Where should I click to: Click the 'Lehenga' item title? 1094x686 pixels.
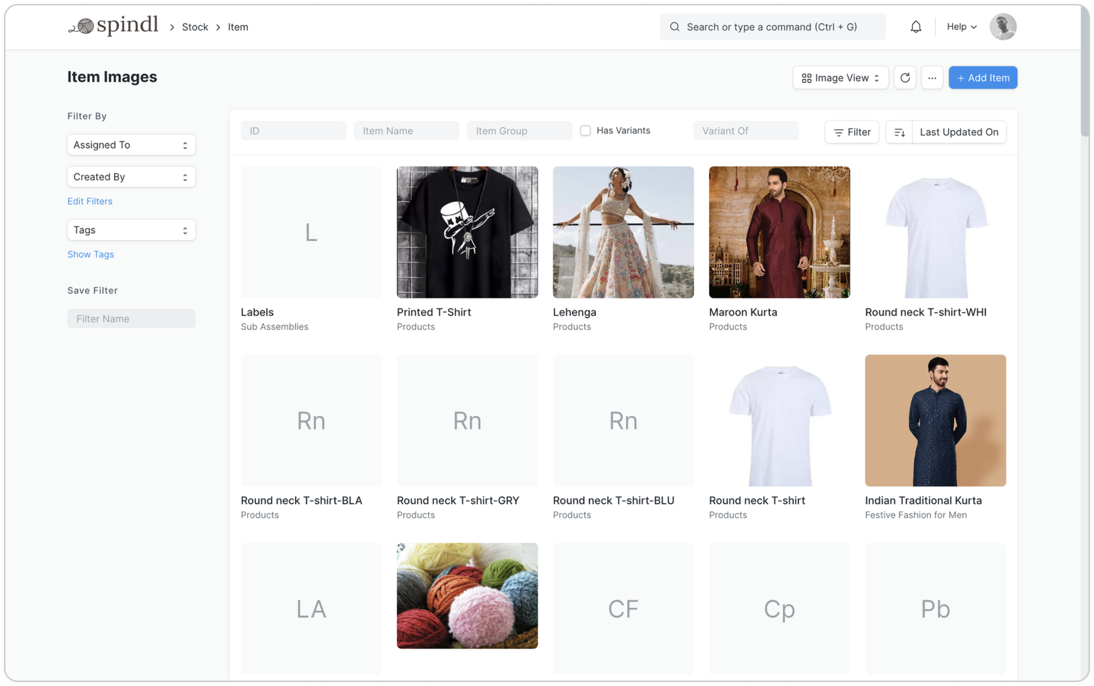coord(575,312)
